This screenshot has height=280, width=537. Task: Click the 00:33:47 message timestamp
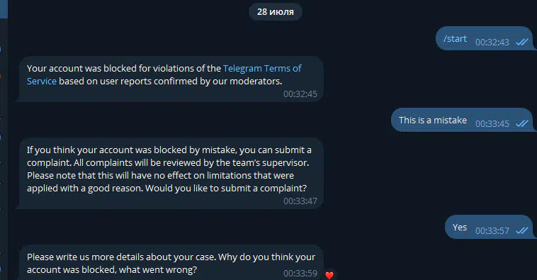click(x=300, y=201)
